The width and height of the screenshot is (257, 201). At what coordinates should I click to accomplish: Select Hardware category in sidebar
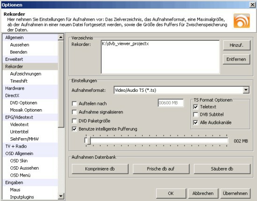coord(15,88)
